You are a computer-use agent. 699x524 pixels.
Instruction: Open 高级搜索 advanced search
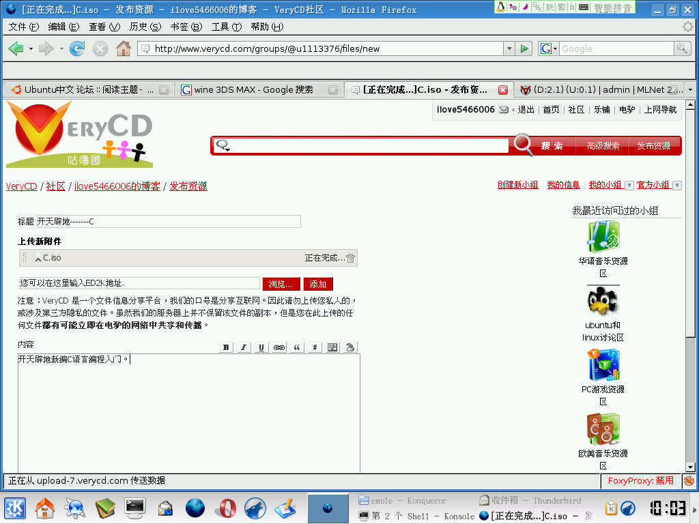coord(603,146)
